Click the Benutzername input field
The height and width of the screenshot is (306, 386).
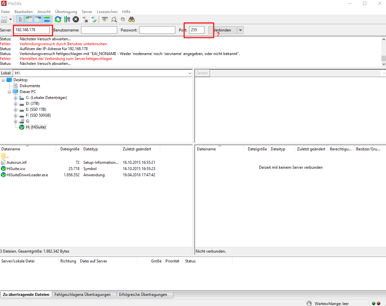pos(99,30)
